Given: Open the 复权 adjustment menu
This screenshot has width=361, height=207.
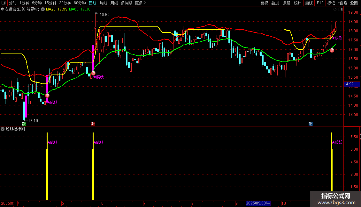Looking at the screenshot, I should (x=264, y=3).
